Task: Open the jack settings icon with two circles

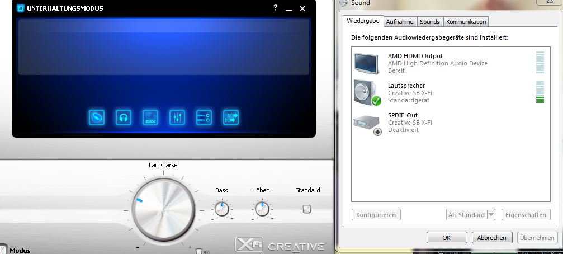Action: pos(204,117)
